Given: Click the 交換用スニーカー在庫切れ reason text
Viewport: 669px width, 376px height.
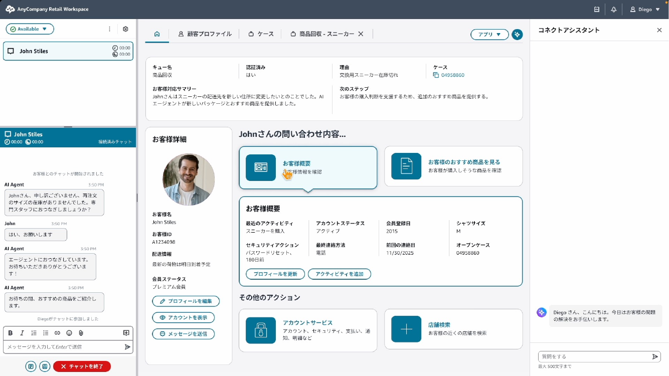Looking at the screenshot, I should tap(369, 75).
